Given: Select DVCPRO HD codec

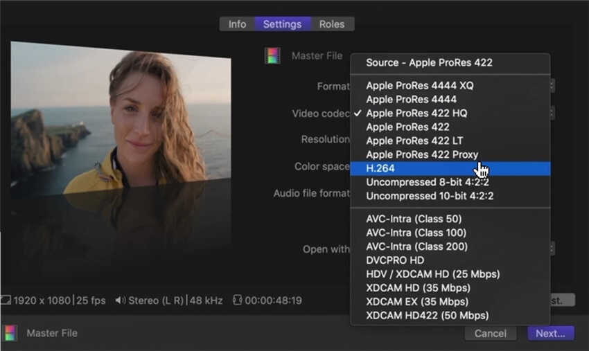Looking at the screenshot, I should point(450,260).
